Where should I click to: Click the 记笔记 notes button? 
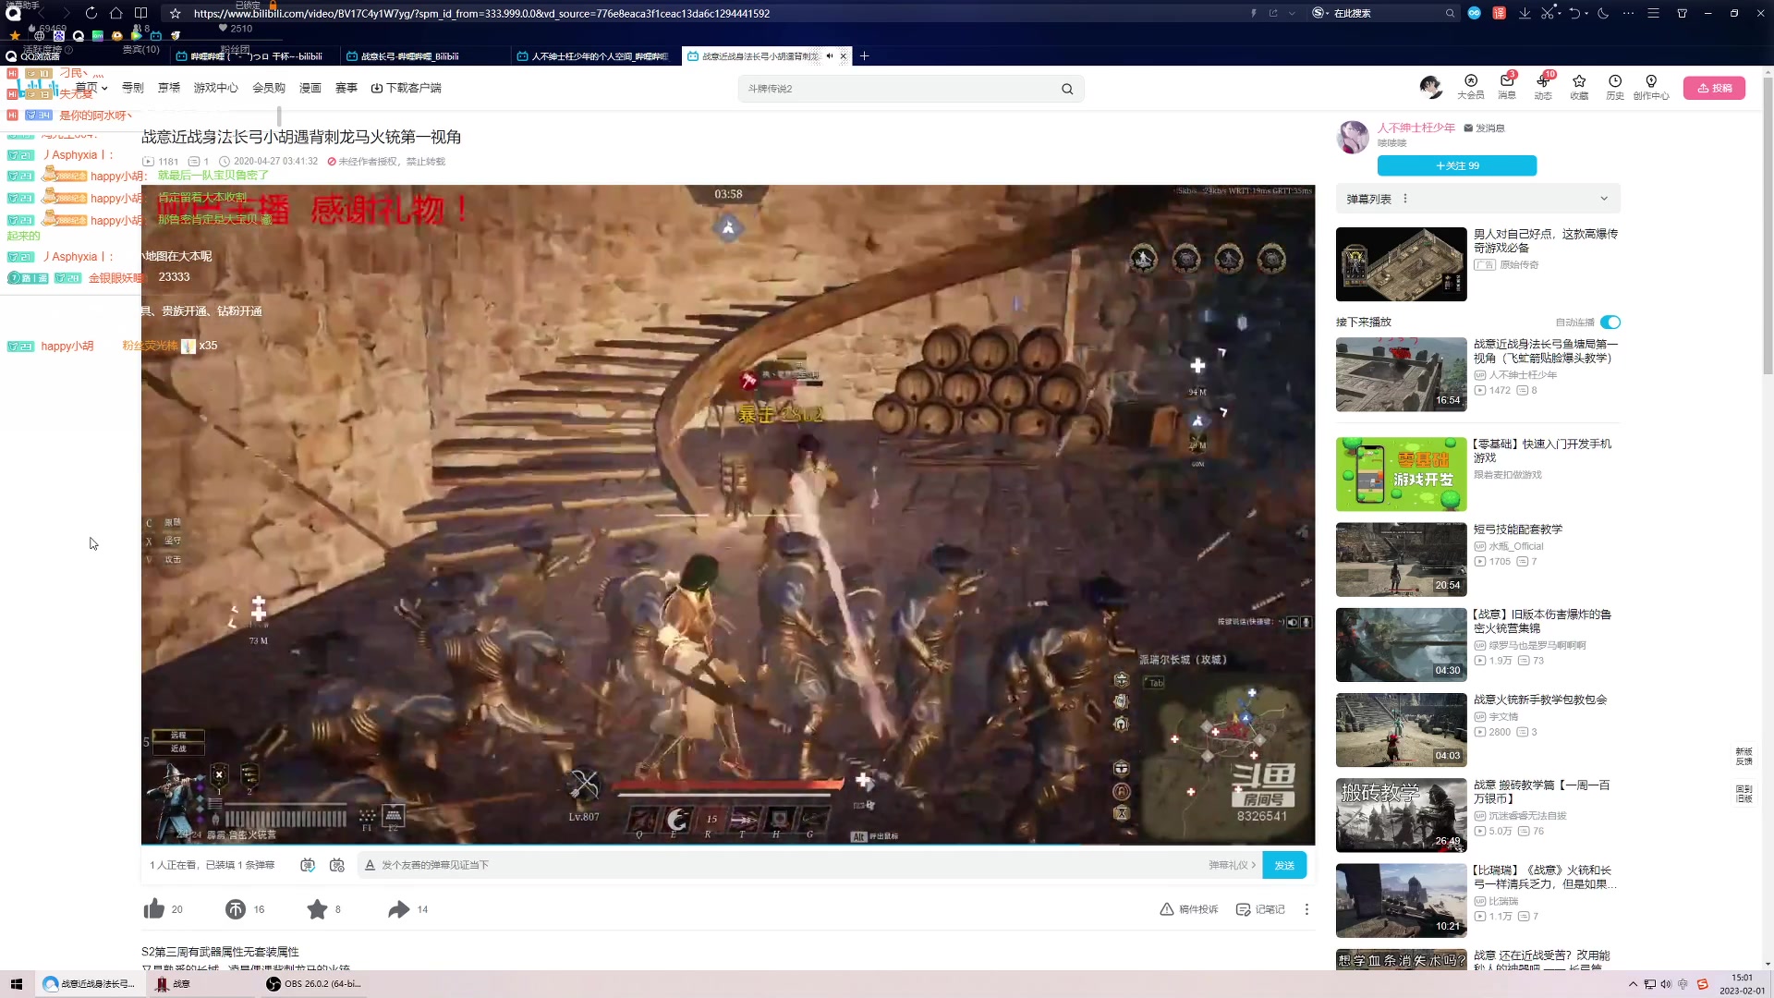coord(1260,909)
